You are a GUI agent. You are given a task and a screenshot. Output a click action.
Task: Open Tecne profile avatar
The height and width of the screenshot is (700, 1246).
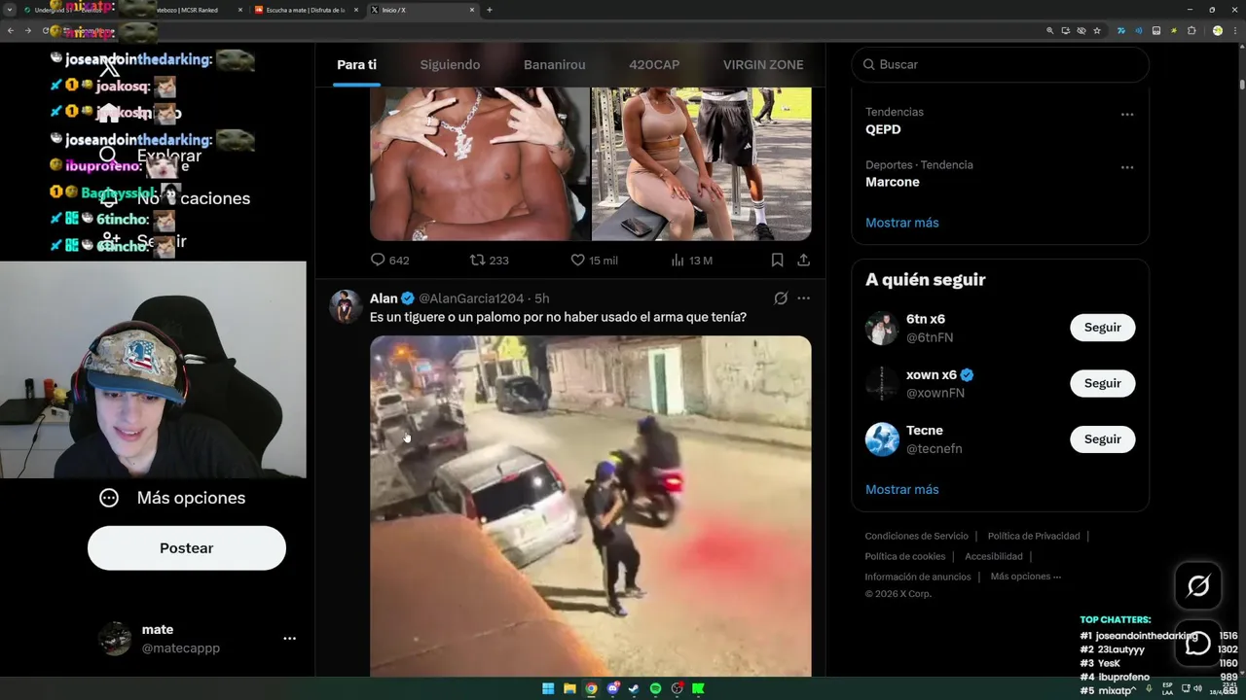[x=882, y=439]
